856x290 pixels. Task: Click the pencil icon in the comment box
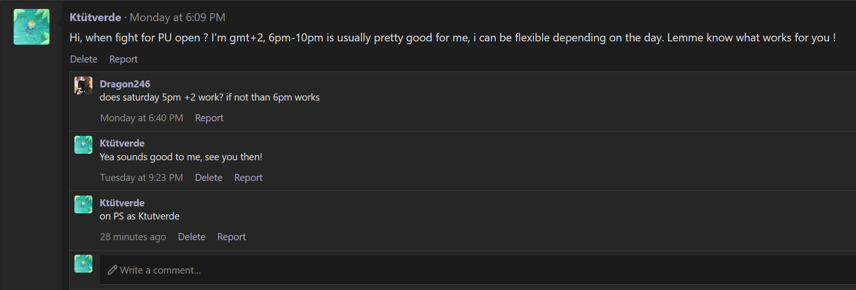click(112, 270)
